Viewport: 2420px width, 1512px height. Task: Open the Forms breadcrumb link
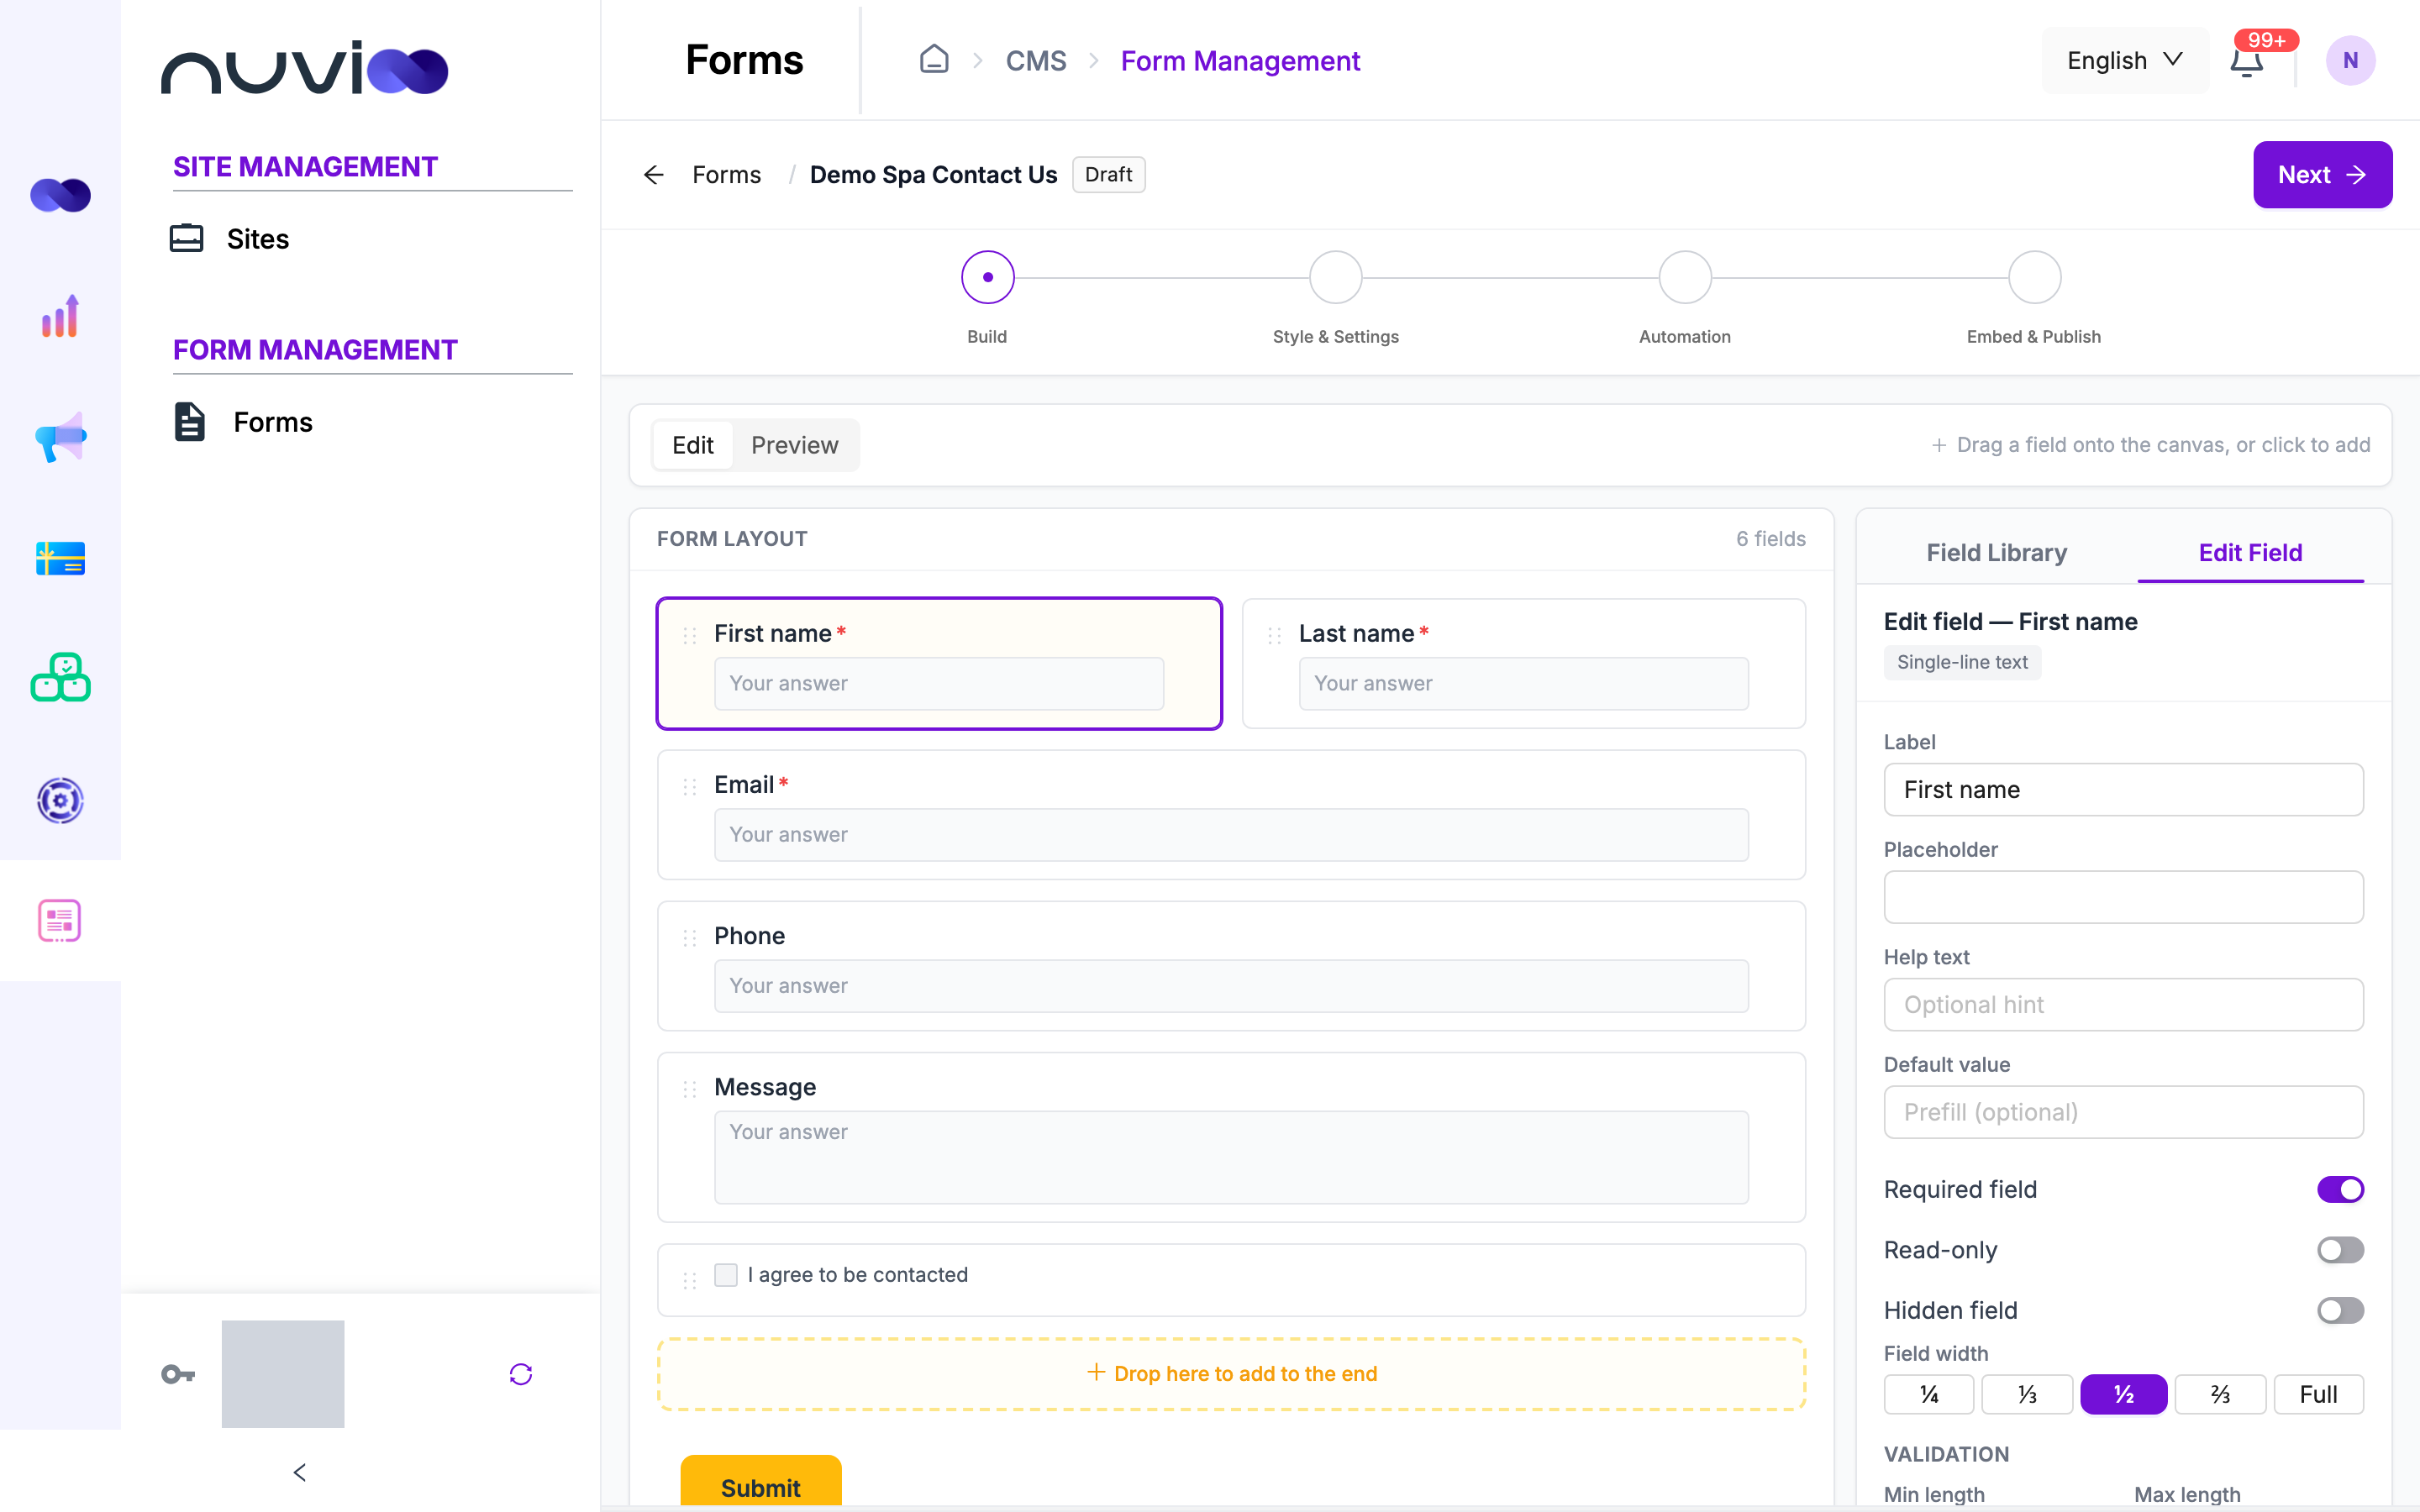coord(726,175)
